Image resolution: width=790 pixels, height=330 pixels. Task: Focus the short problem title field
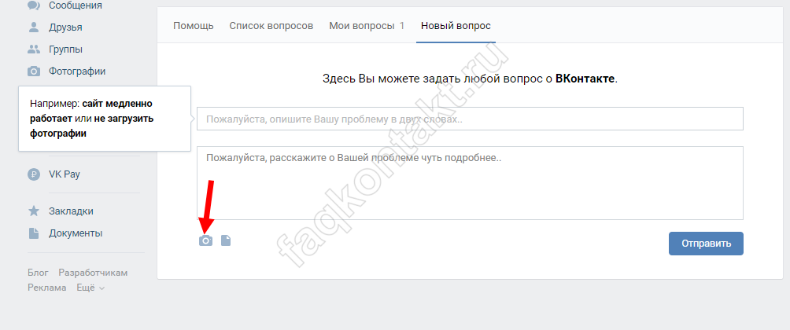coord(470,119)
